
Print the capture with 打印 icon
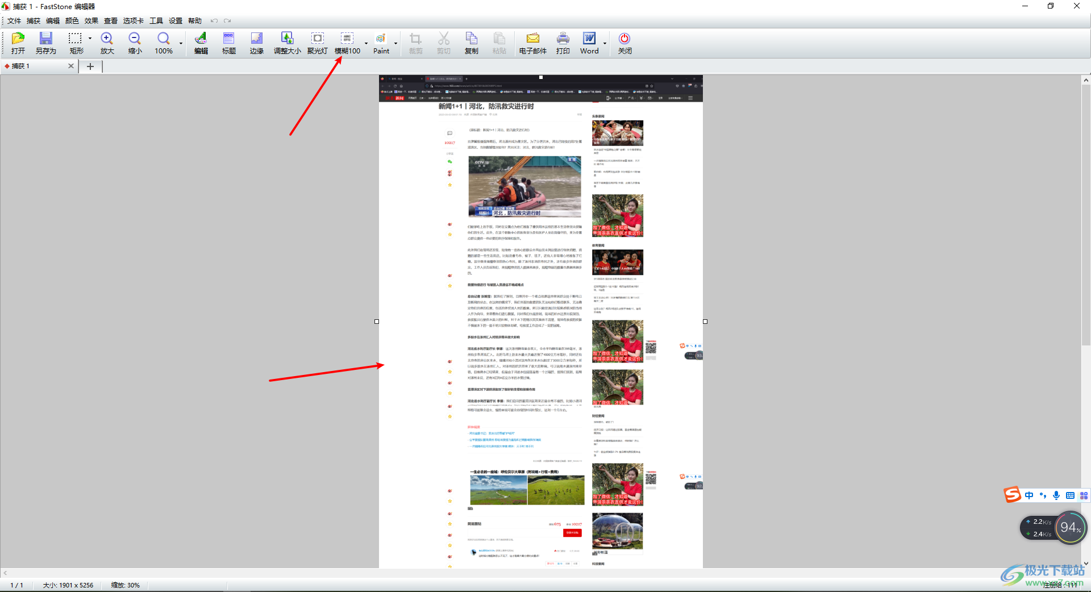[x=563, y=43]
